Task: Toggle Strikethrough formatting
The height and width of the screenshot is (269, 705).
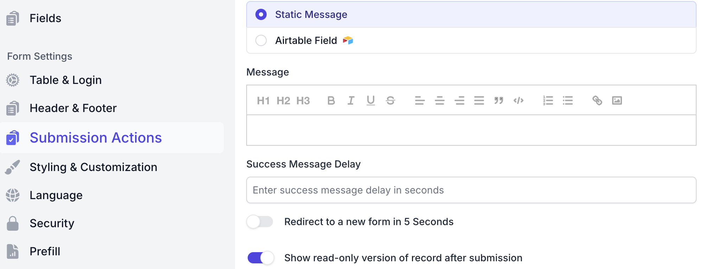Action: [390, 101]
